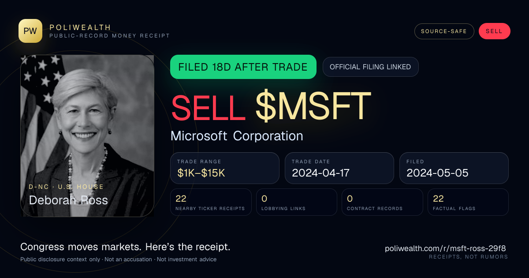The image size is (529, 278).
Task: Click the Trade Date 2024-04-17 card
Action: [x=339, y=168]
